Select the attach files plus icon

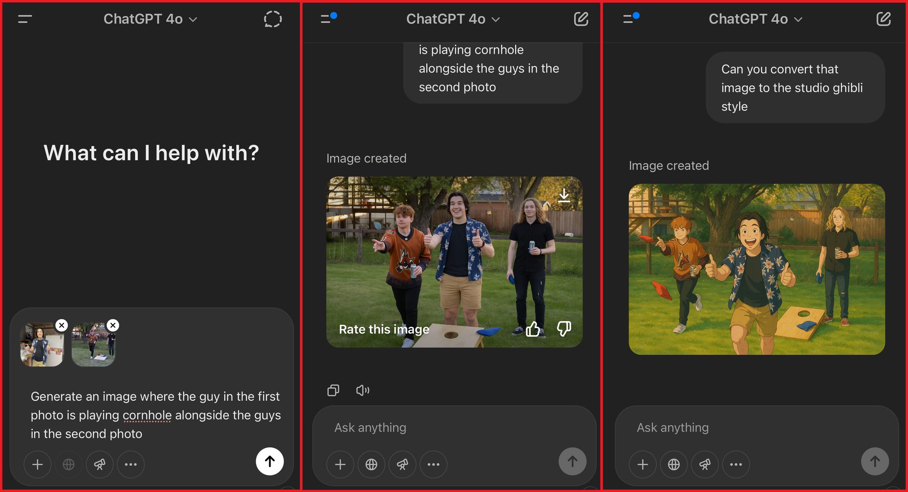pos(37,464)
